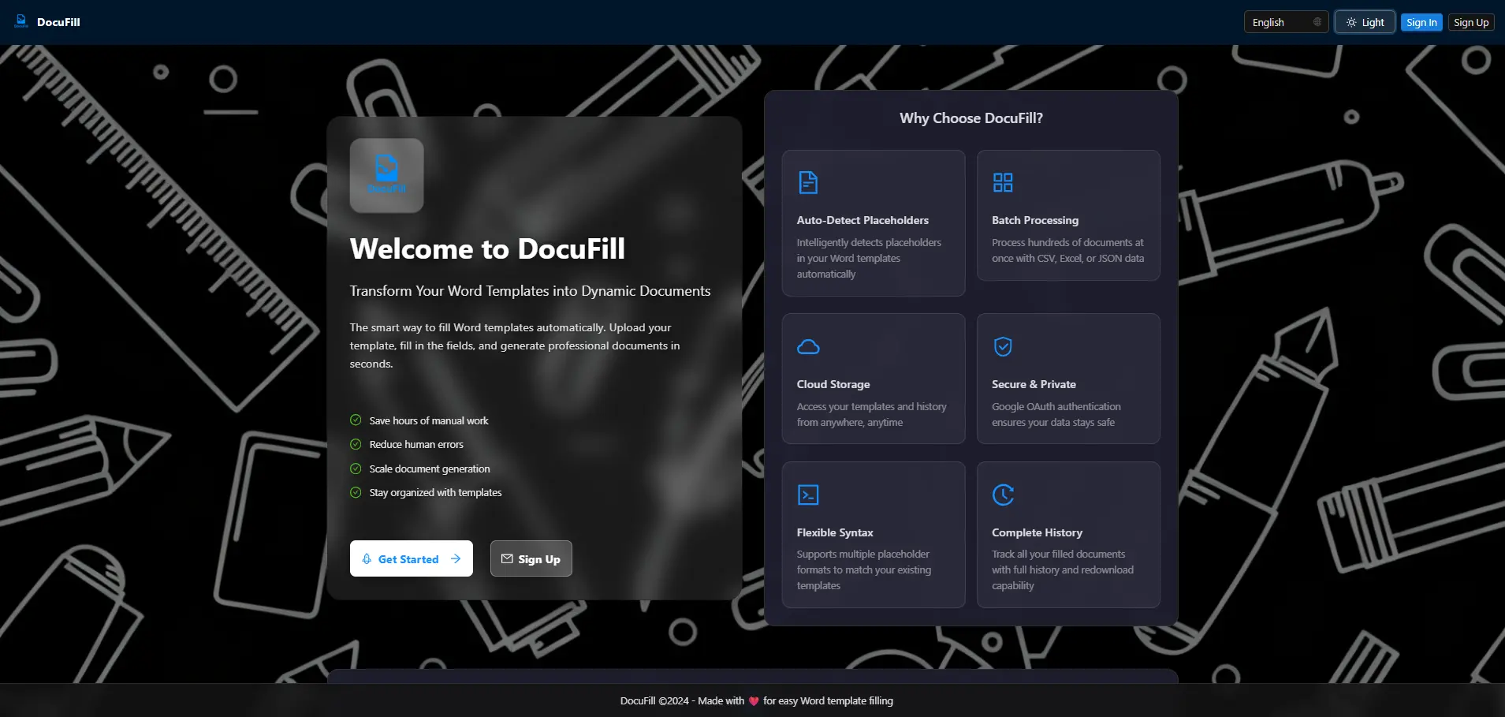Click the checkmark beside Reduce human errors
This screenshot has width=1505, height=717.
(x=356, y=444)
